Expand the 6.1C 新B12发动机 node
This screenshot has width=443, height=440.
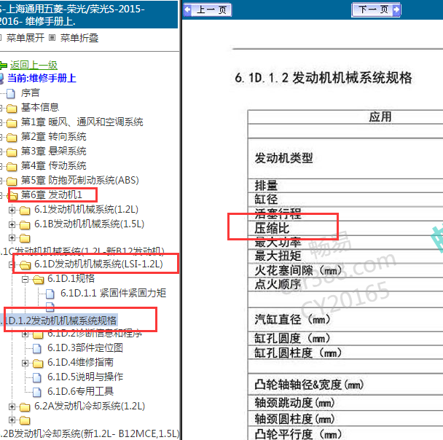point(12,237)
